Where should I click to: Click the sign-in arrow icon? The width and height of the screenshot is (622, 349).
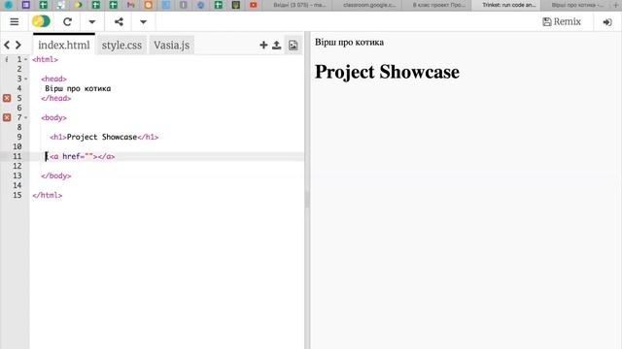607,22
